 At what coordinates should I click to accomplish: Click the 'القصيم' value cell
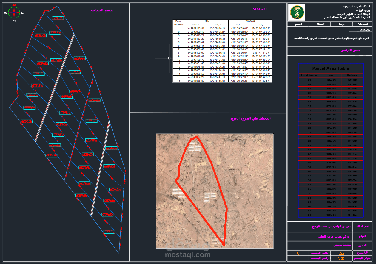click(x=298, y=24)
